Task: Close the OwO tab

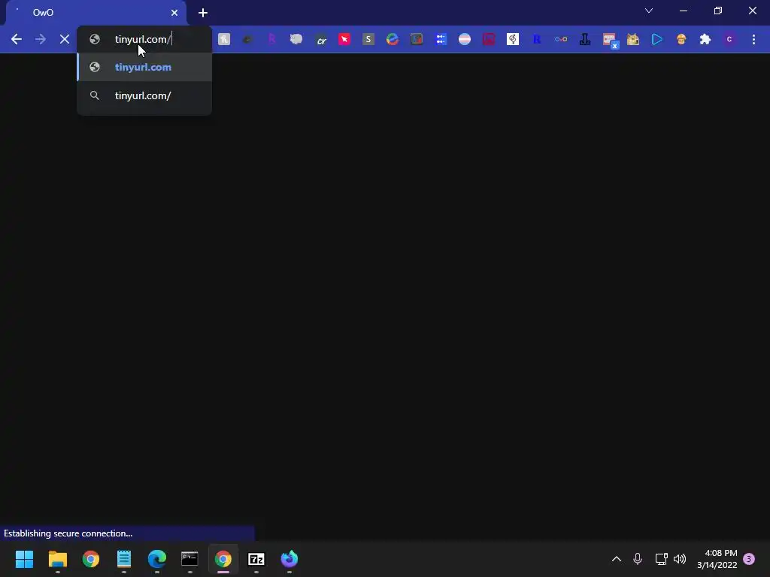Action: (x=174, y=13)
